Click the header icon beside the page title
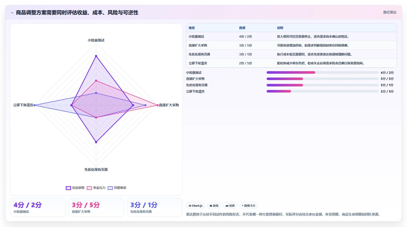The width and height of the screenshot is (407, 227). [x=12, y=13]
